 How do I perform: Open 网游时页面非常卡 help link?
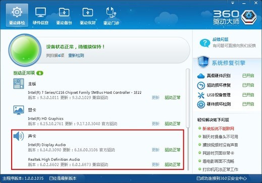coord(218,153)
